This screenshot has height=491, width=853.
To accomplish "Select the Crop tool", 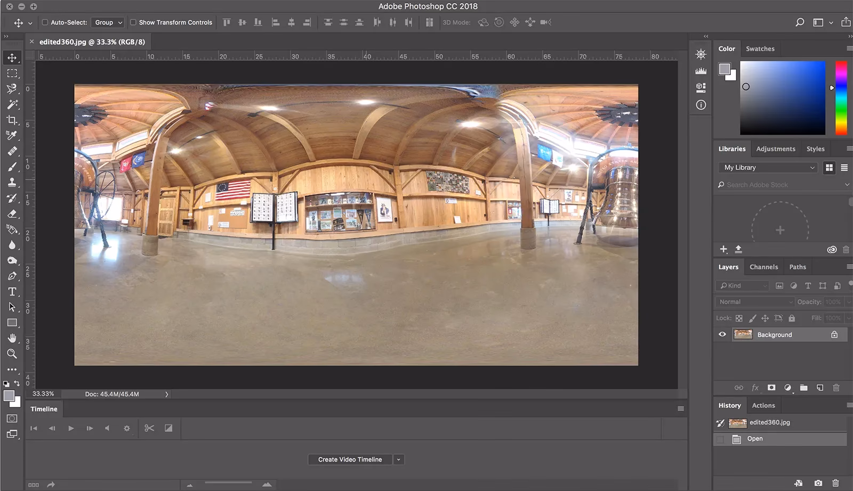I will click(12, 120).
